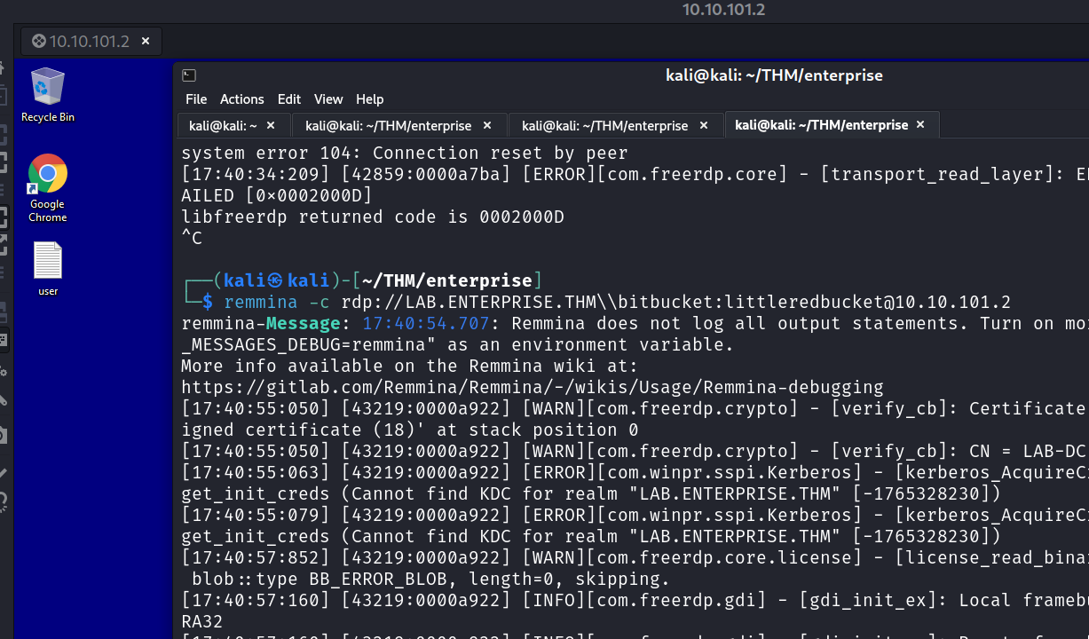Viewport: 1089px width, 639px height.
Task: Select the 10.10.101.2 Remmina connection tab
Action: [x=91, y=41]
